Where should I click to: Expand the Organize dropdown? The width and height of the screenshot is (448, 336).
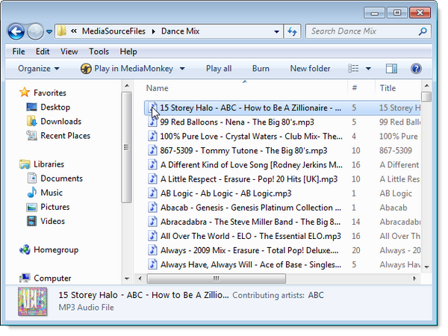pos(39,69)
